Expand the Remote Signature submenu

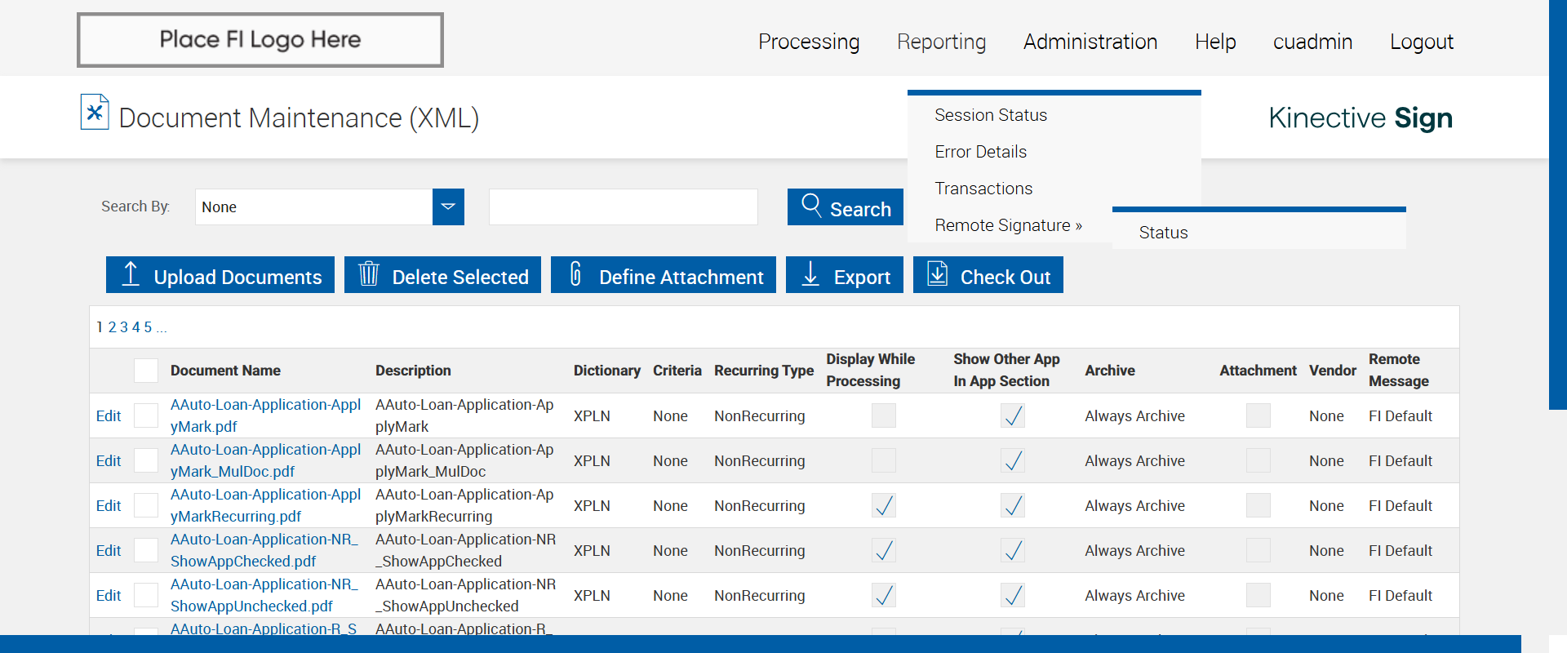pos(1008,225)
